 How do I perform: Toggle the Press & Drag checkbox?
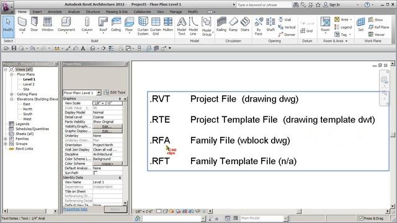361,218
